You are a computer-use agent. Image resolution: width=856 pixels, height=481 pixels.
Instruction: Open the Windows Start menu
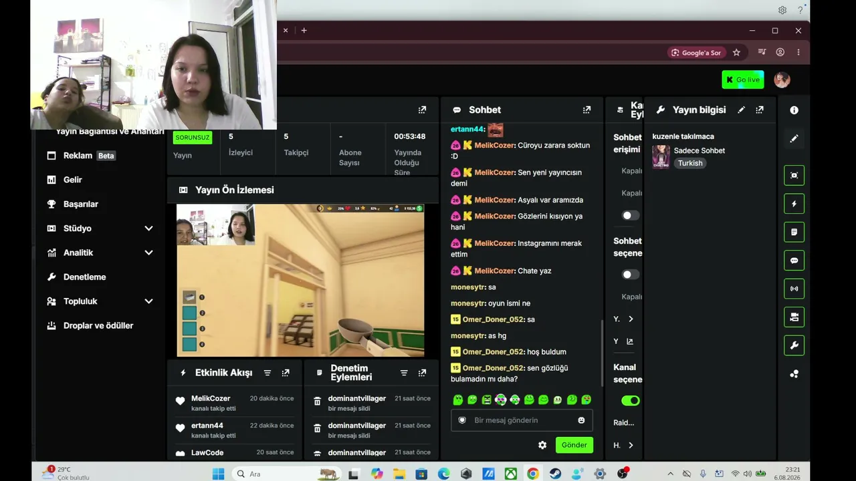[218, 474]
